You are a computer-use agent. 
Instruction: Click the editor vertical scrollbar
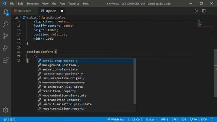pos(215,73)
